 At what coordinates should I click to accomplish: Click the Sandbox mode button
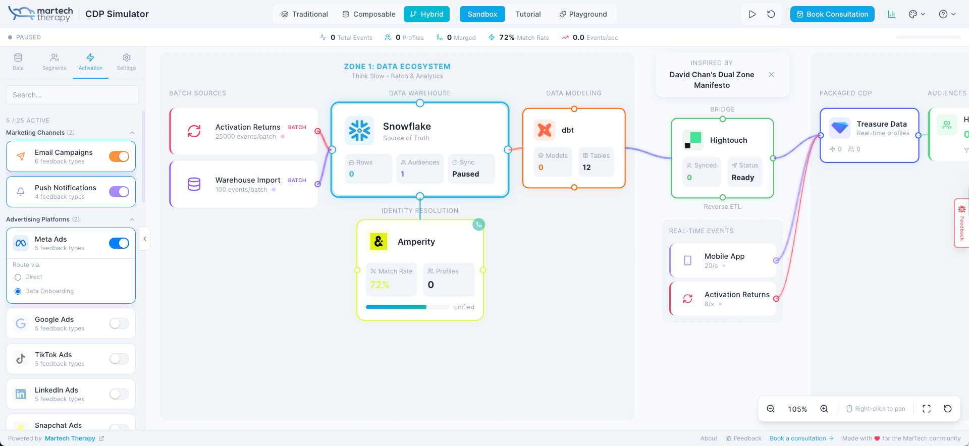[x=482, y=14]
